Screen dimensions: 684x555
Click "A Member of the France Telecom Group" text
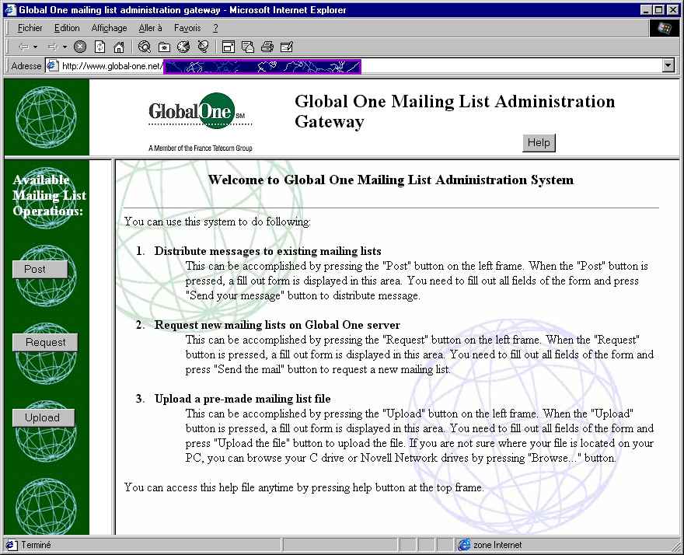[x=201, y=148]
